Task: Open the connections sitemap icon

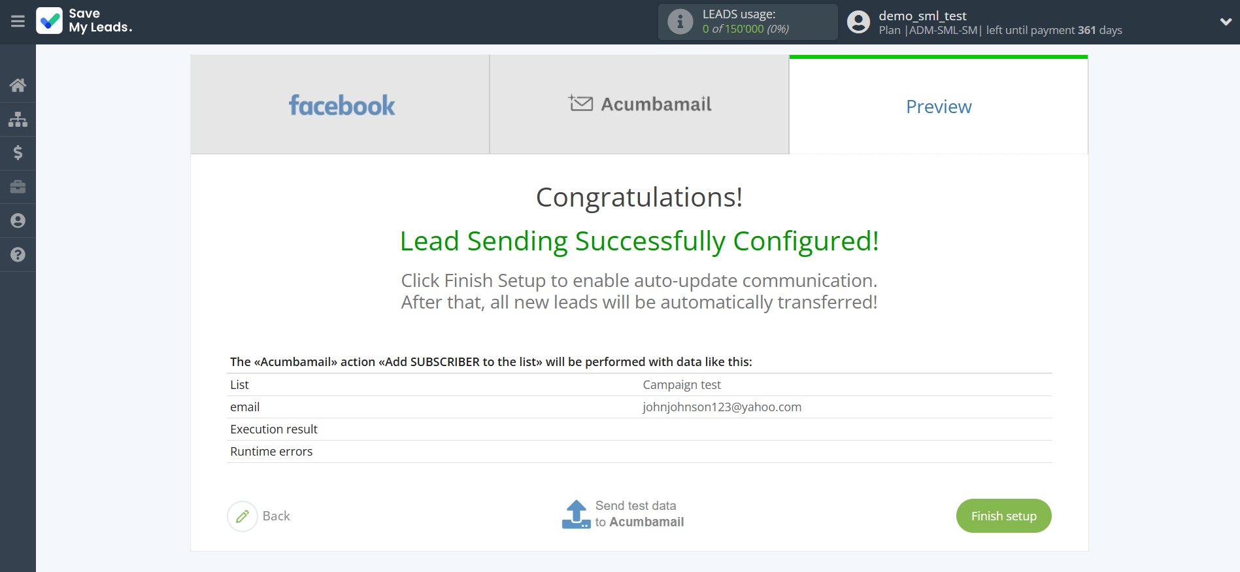Action: (18, 119)
